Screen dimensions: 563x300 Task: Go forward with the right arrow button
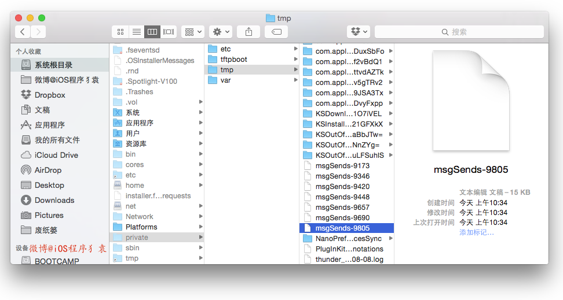tap(38, 32)
